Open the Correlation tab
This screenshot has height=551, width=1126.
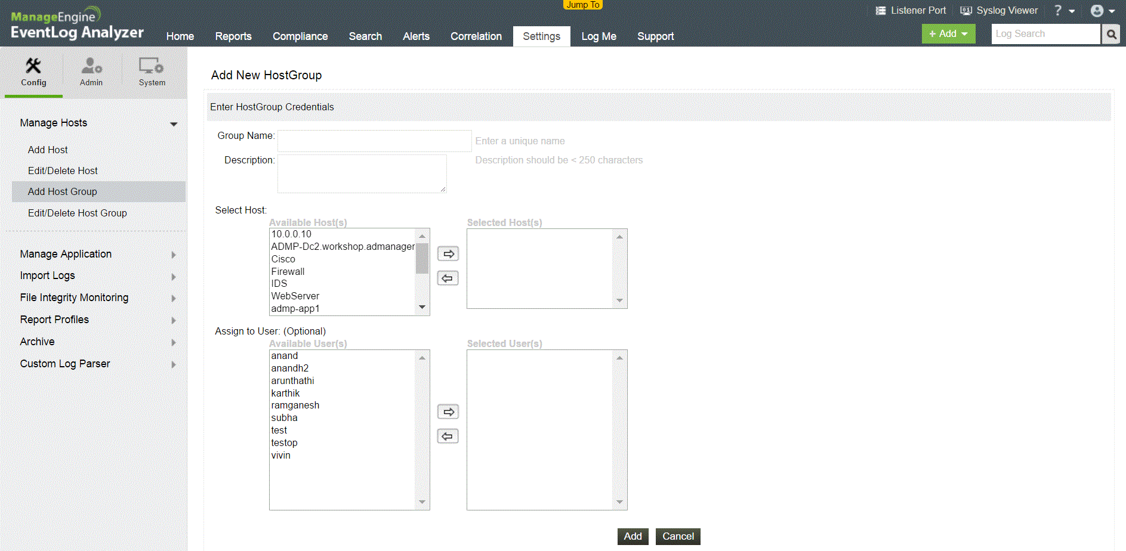point(476,36)
